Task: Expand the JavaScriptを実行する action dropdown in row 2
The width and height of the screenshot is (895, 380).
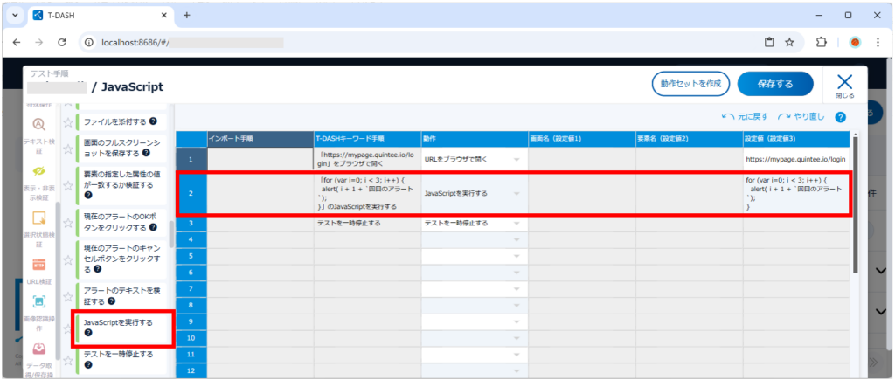Action: [x=517, y=192]
